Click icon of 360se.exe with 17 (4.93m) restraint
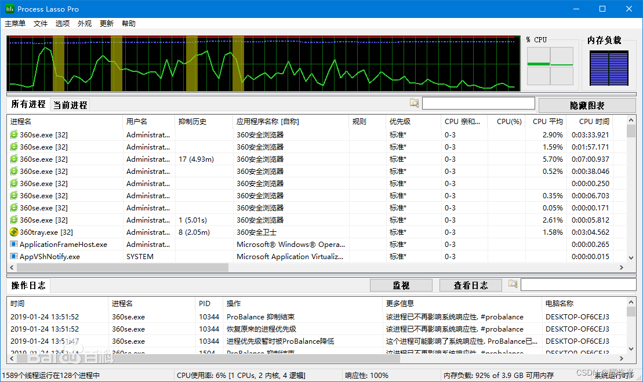Image resolution: width=643 pixels, height=382 pixels. 14,159
